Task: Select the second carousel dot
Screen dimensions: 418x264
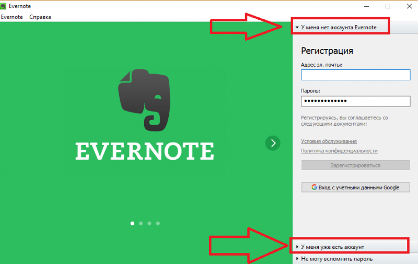Action: tap(141, 223)
